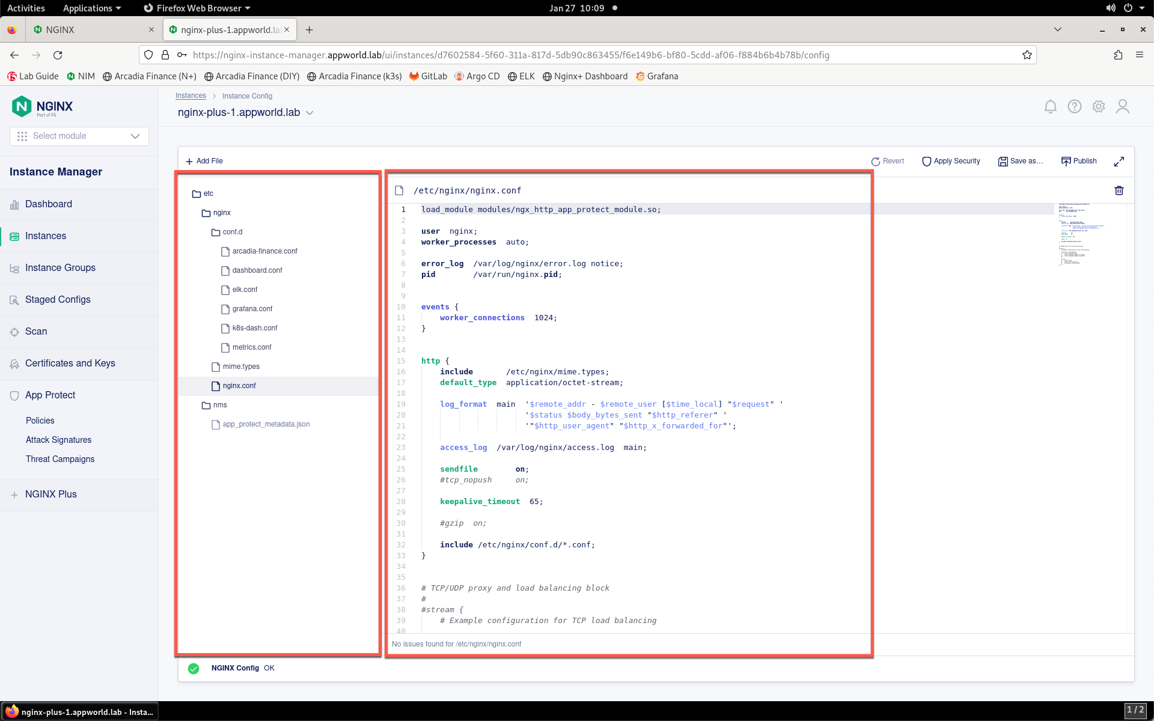Open Grafana bookmark
Viewport: 1154px width, 721px height.
[x=657, y=76]
